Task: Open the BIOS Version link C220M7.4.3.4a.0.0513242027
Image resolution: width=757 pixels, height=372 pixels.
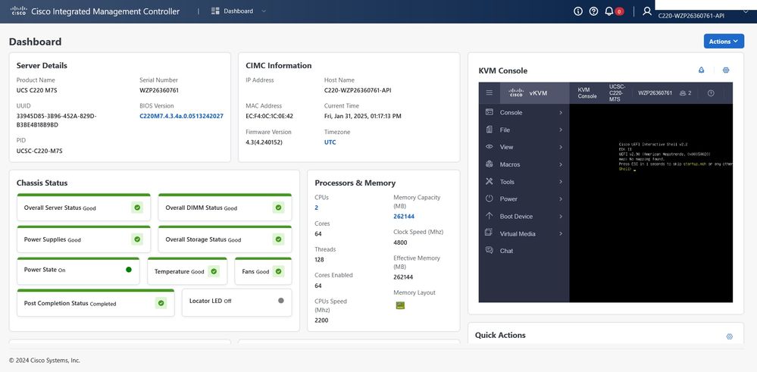Action: [x=182, y=116]
